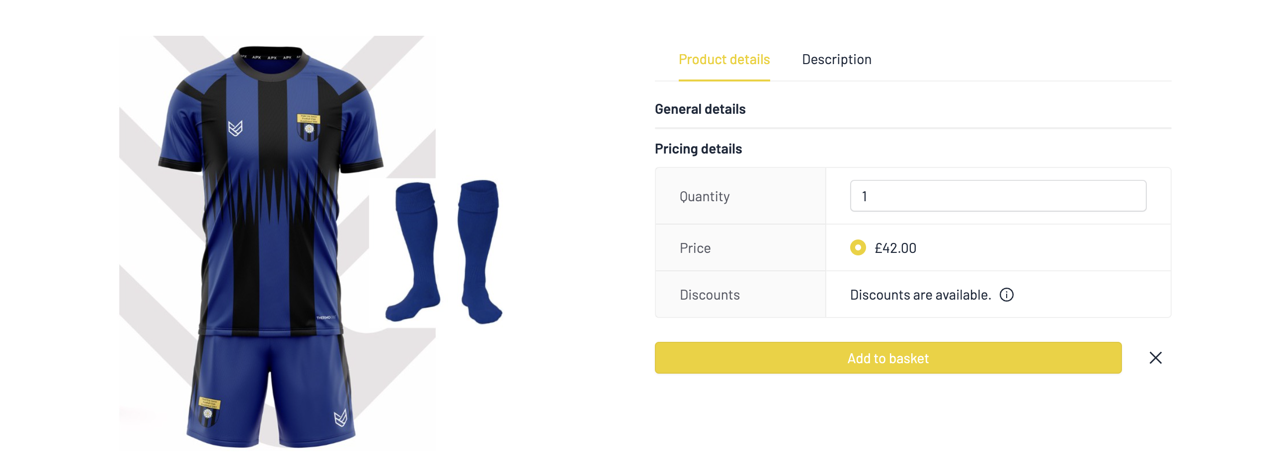Expand the General details section
1274x476 pixels.
pos(700,109)
